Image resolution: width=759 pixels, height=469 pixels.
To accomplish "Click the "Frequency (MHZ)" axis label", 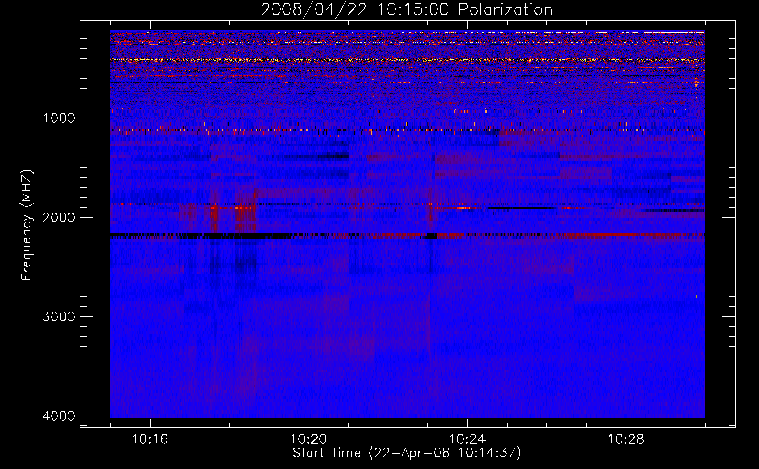I will tap(27, 225).
